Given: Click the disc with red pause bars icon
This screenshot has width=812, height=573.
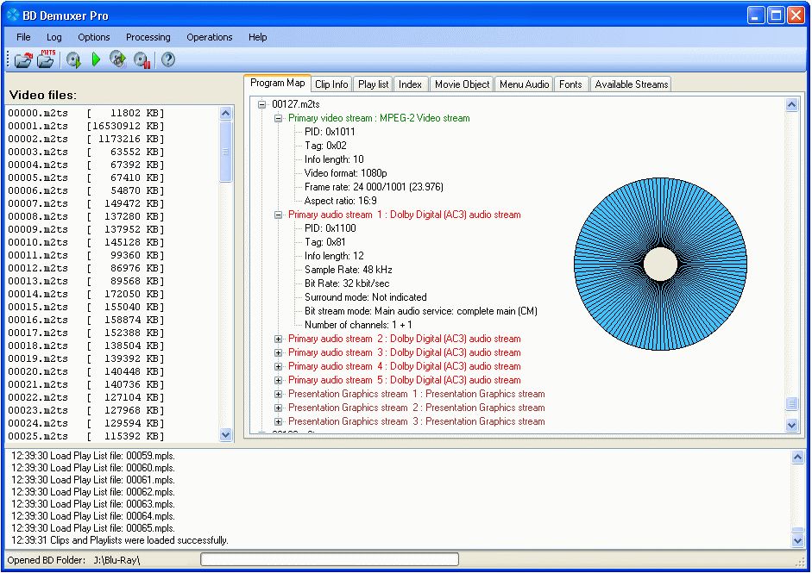Looking at the screenshot, I should [x=142, y=60].
